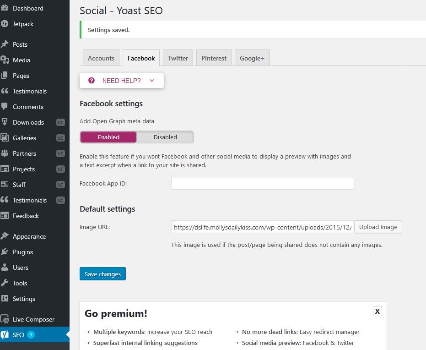
Task: Click the Media library icon
Action: [x=5, y=60]
